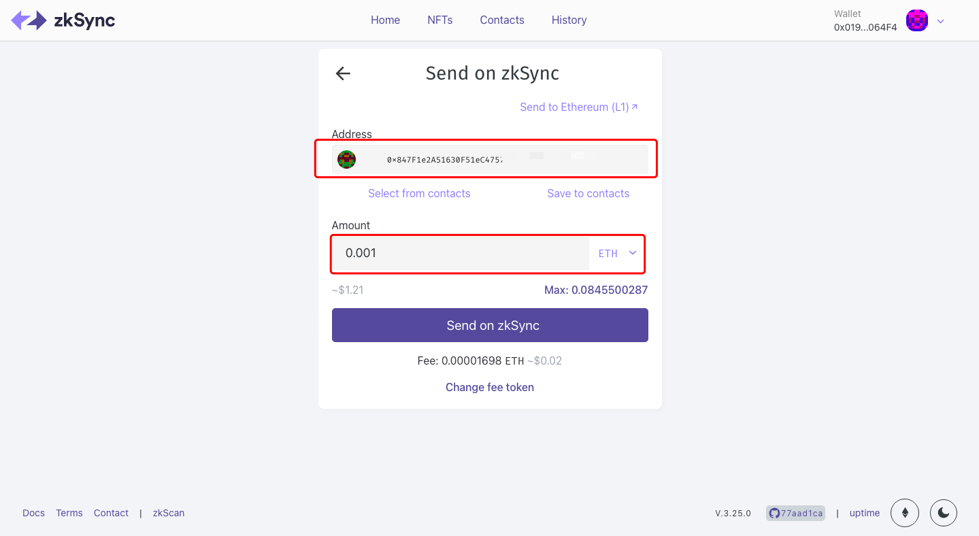This screenshot has height=536, width=979.
Task: Click the Change fee token link
Action: 490,387
